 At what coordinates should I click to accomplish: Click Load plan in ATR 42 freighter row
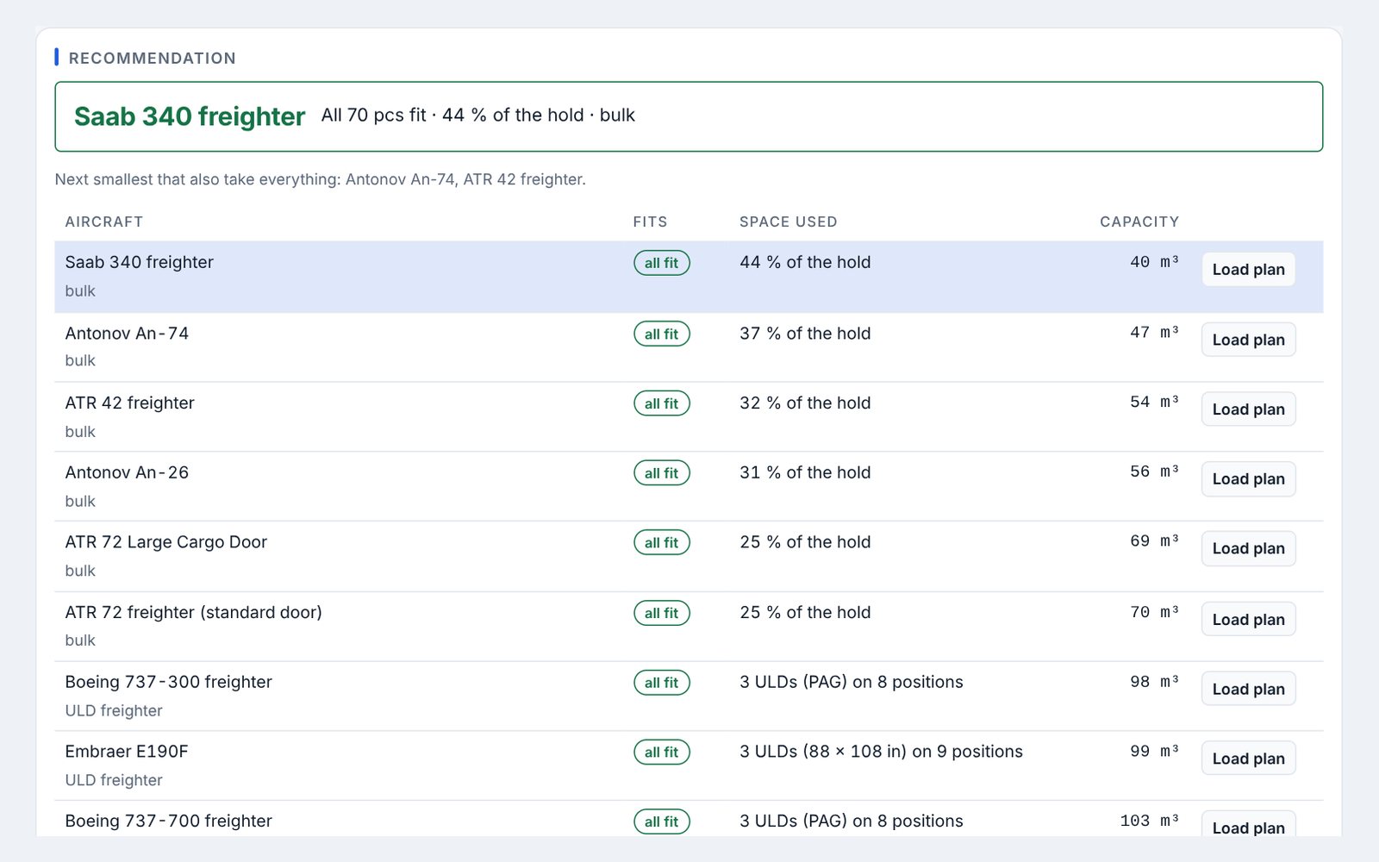1248,409
